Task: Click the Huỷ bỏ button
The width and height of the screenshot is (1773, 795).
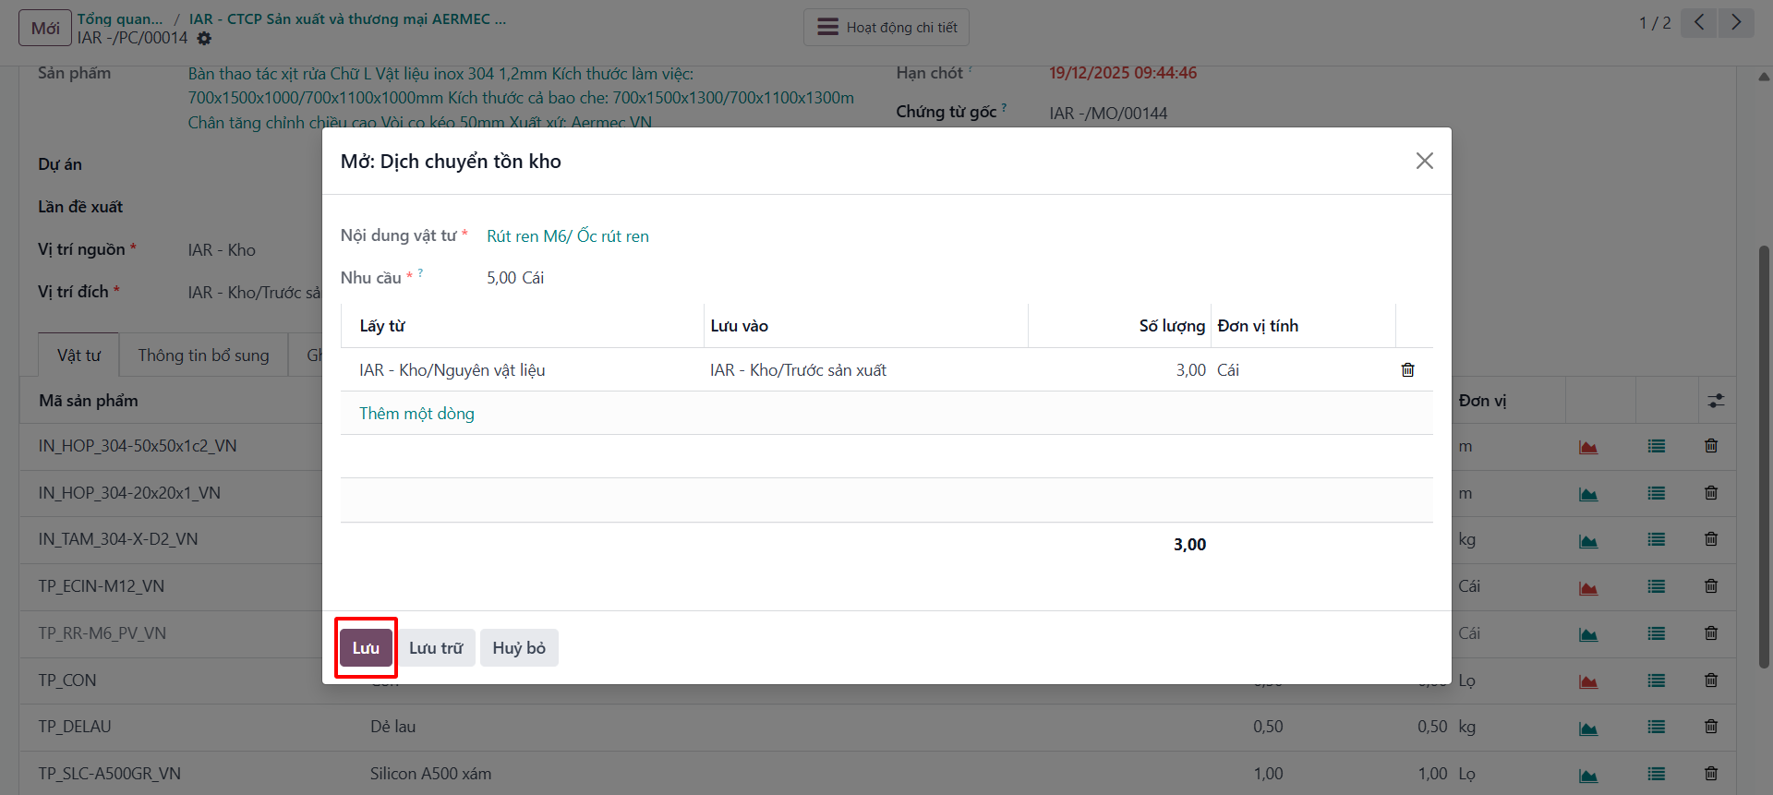Action: [x=519, y=648]
